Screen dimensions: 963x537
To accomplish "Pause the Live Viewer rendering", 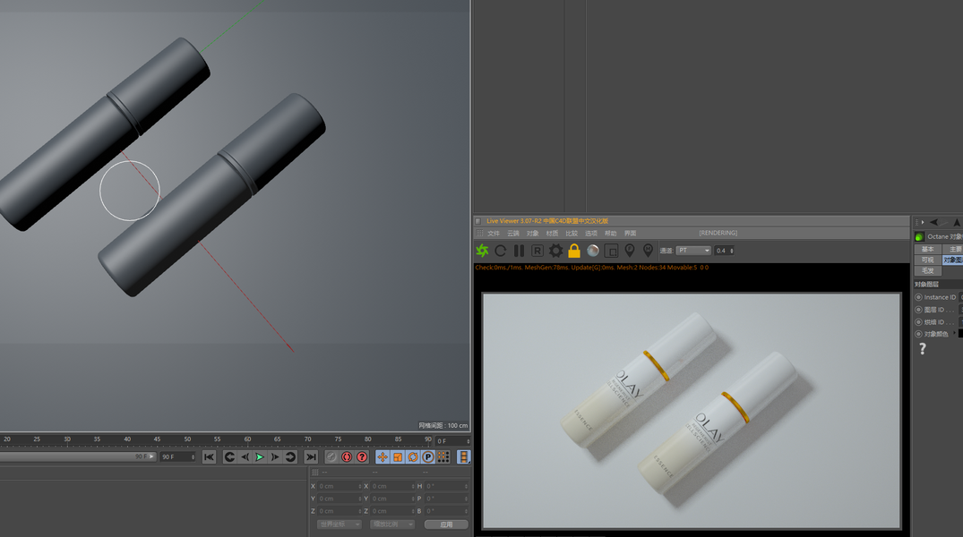I will coord(519,251).
